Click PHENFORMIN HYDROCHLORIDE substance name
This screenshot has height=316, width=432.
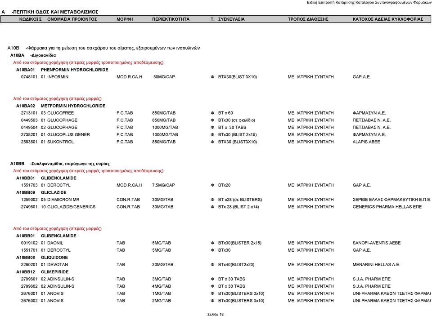[x=74, y=70]
